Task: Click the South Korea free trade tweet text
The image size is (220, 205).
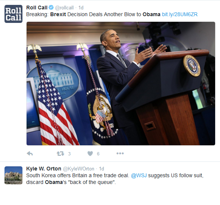Action: [115, 179]
